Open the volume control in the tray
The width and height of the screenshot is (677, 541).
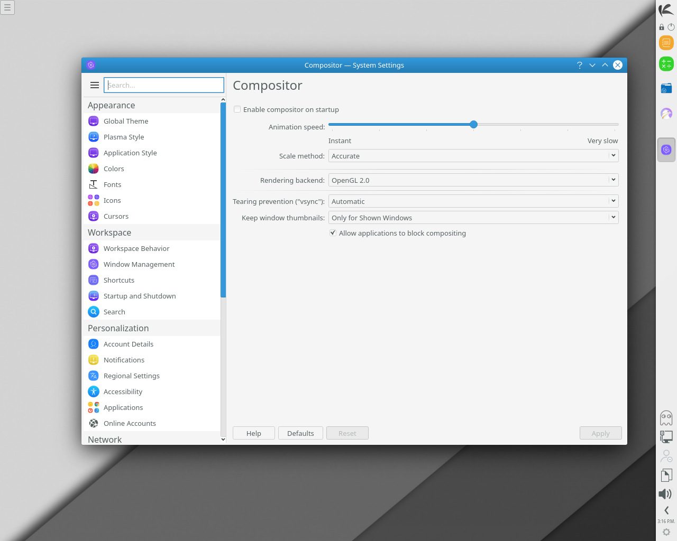click(665, 494)
